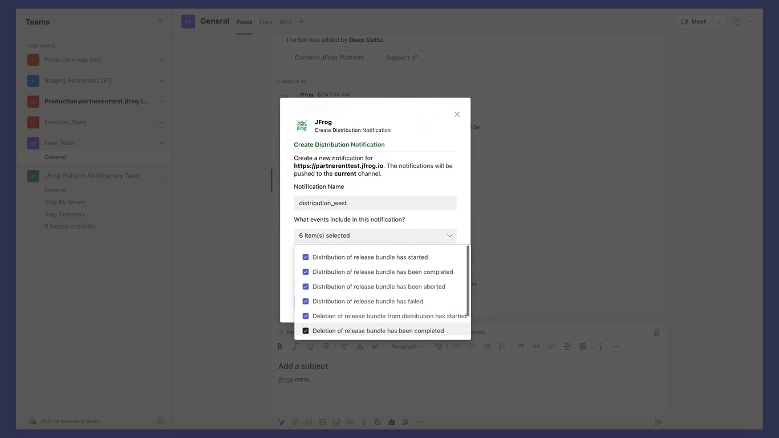The height and width of the screenshot is (438, 779).
Task: Switch to the Files tab
Action: [266, 22]
